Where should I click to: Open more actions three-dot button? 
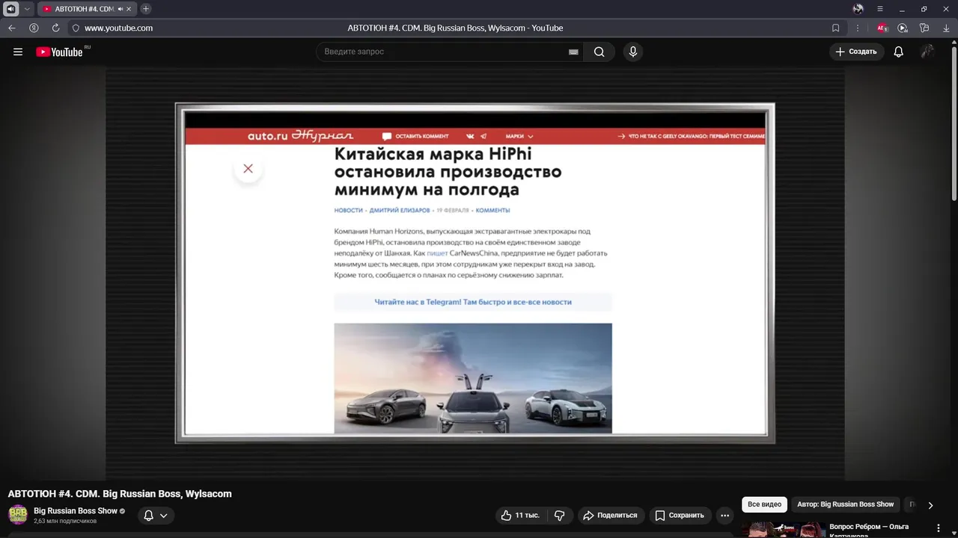tap(724, 516)
